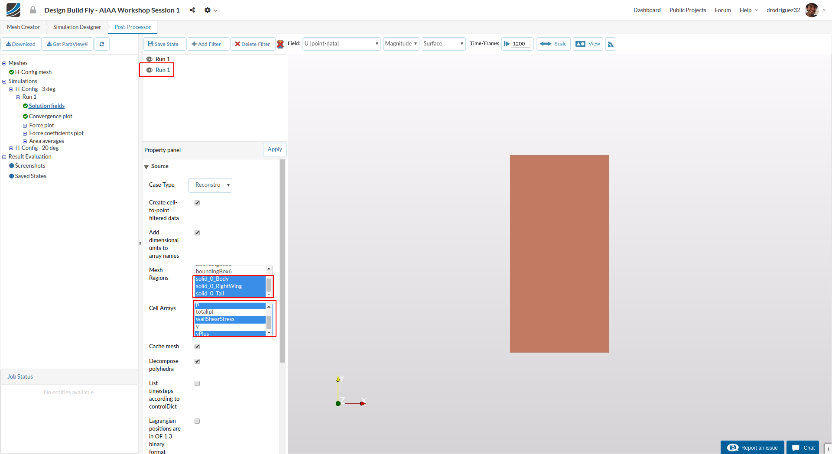Open the Magnitude component dropdown
832x454 pixels.
401,44
